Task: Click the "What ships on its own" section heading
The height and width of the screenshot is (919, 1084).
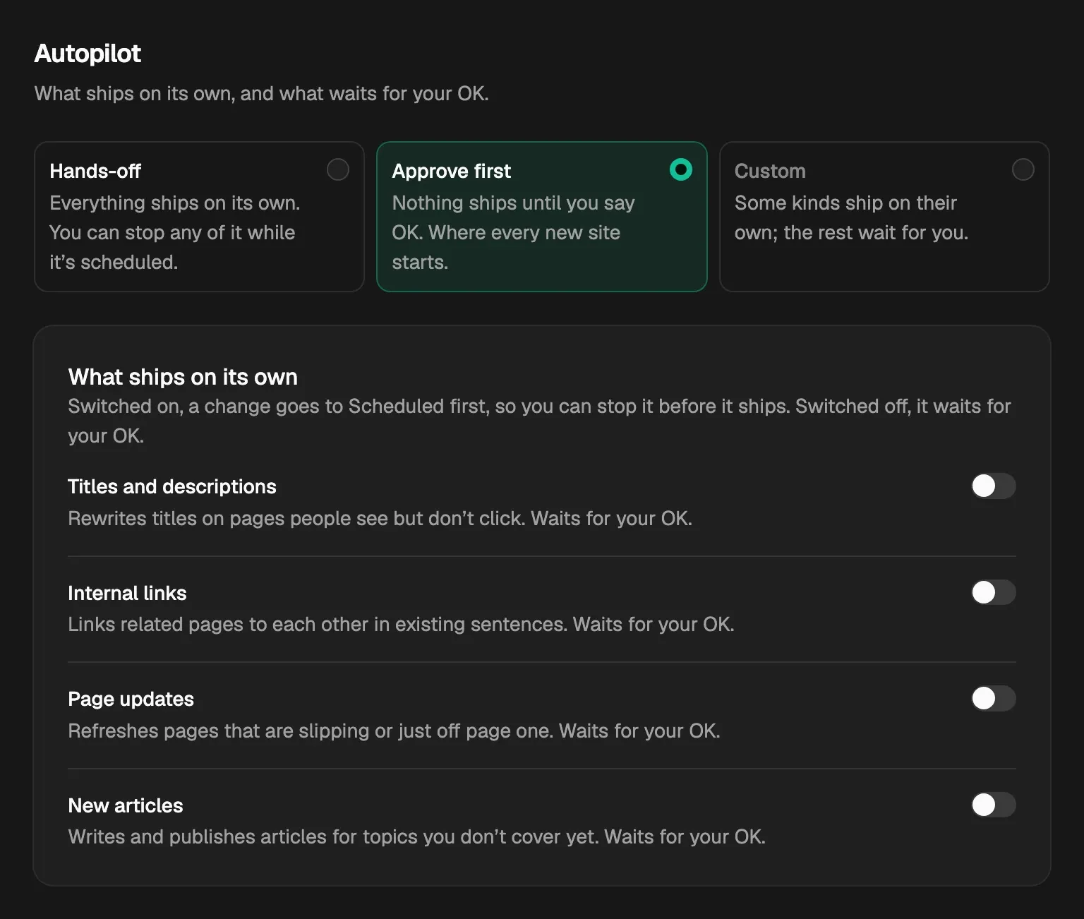Action: coord(183,377)
